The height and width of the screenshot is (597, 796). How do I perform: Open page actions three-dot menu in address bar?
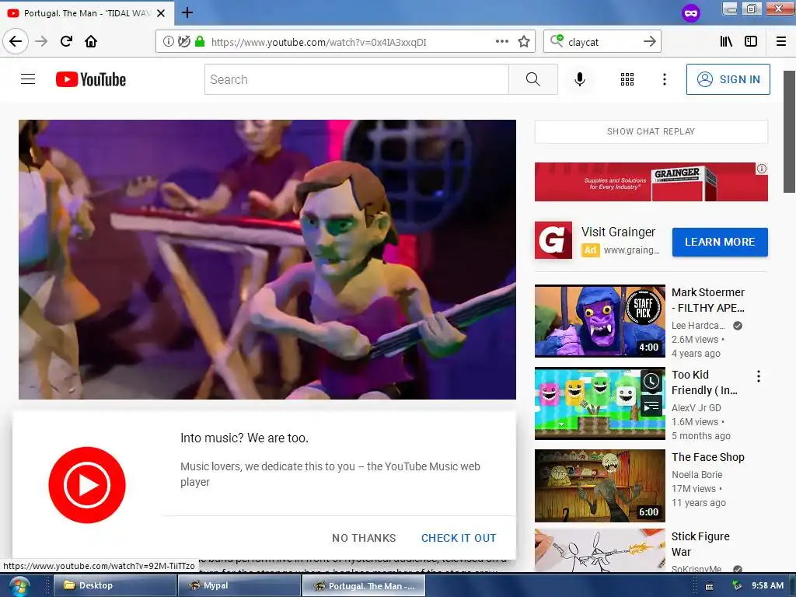[501, 42]
